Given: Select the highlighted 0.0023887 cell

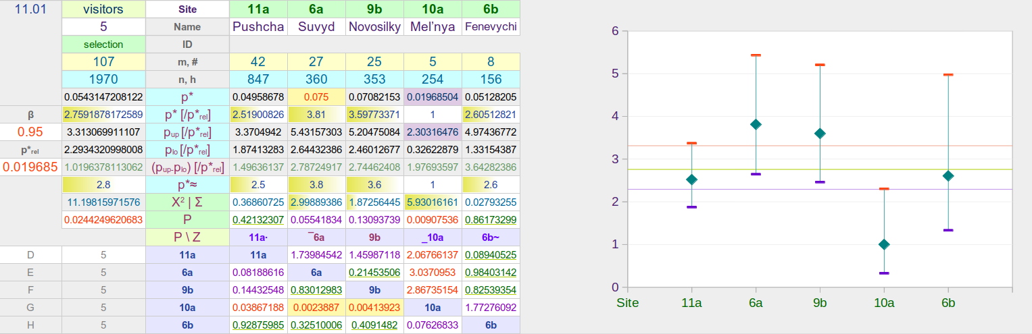Looking at the screenshot, I should 316,308.
